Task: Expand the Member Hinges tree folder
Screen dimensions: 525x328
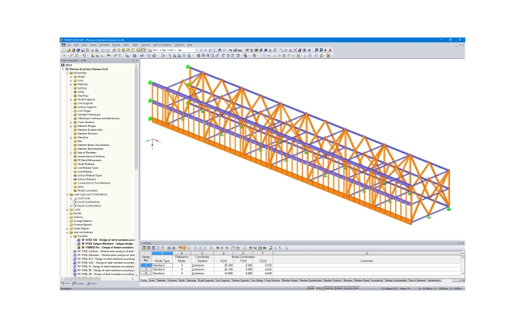Action: click(71, 126)
